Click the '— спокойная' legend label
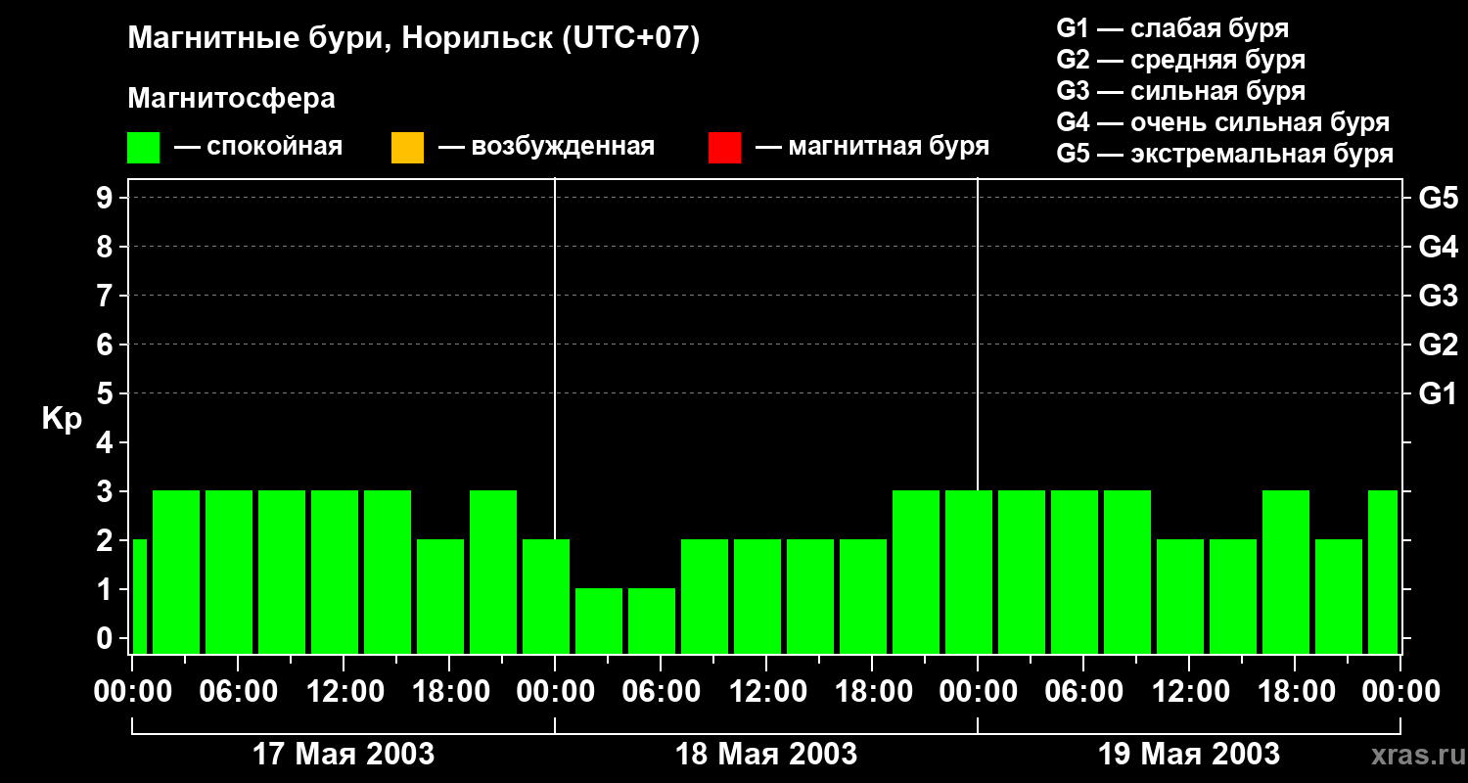The image size is (1468, 783). 258,147
